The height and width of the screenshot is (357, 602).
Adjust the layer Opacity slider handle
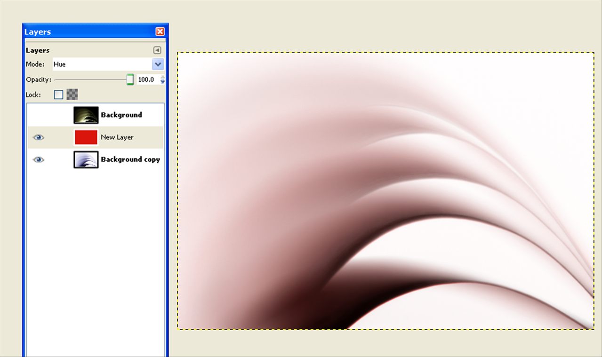tap(130, 79)
